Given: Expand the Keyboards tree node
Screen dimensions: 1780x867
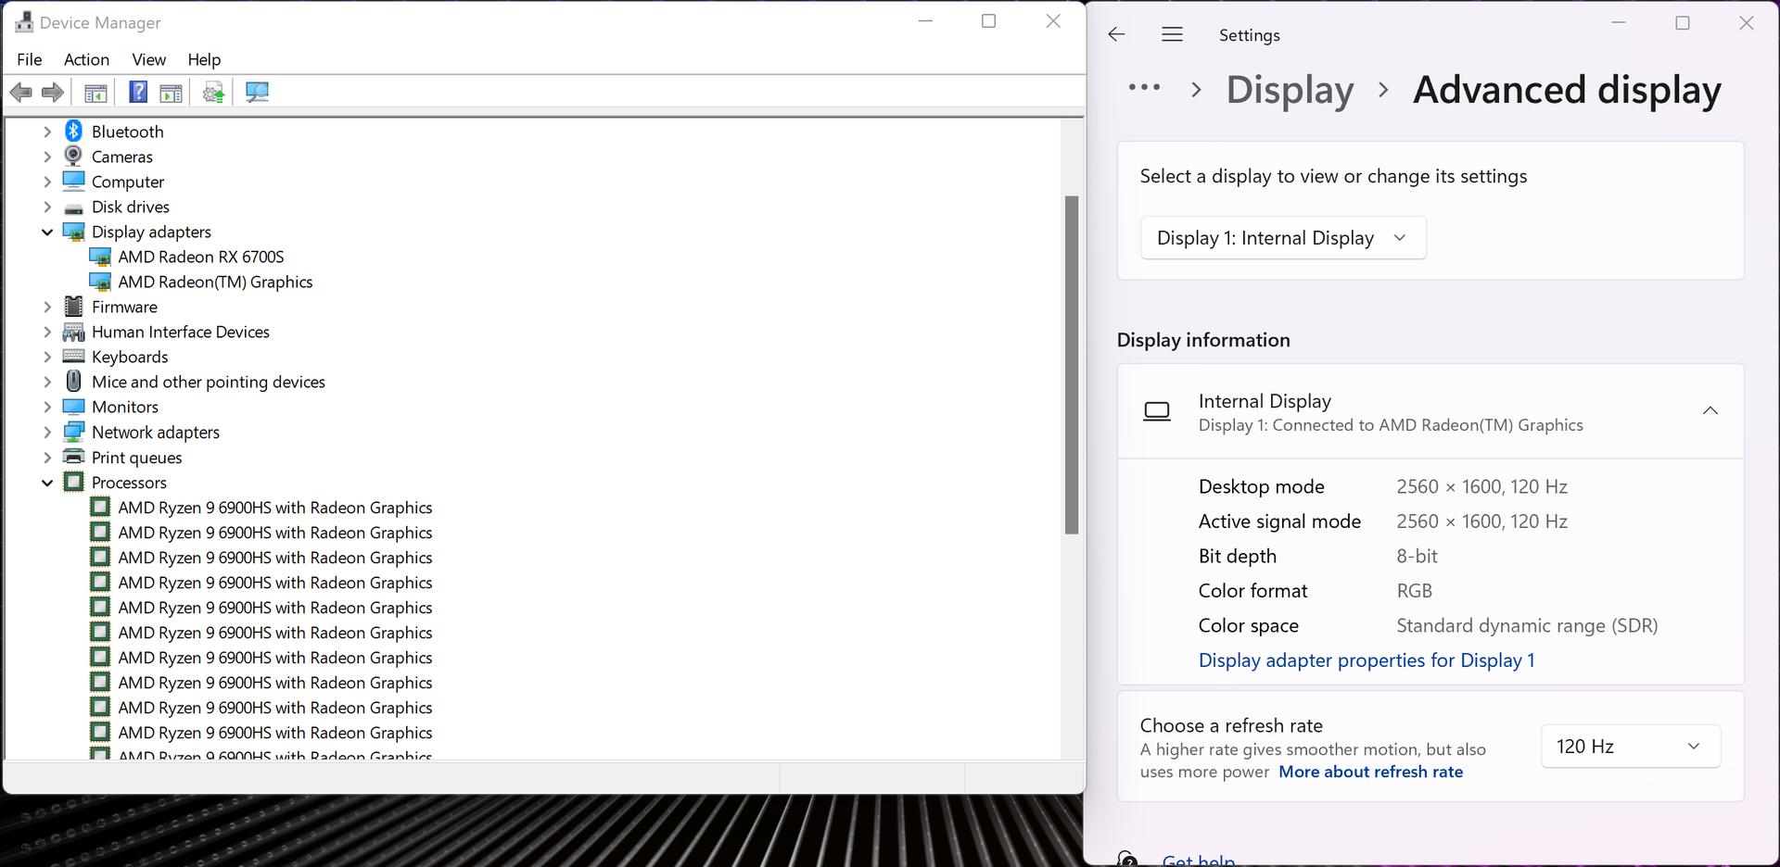Looking at the screenshot, I should [47, 357].
